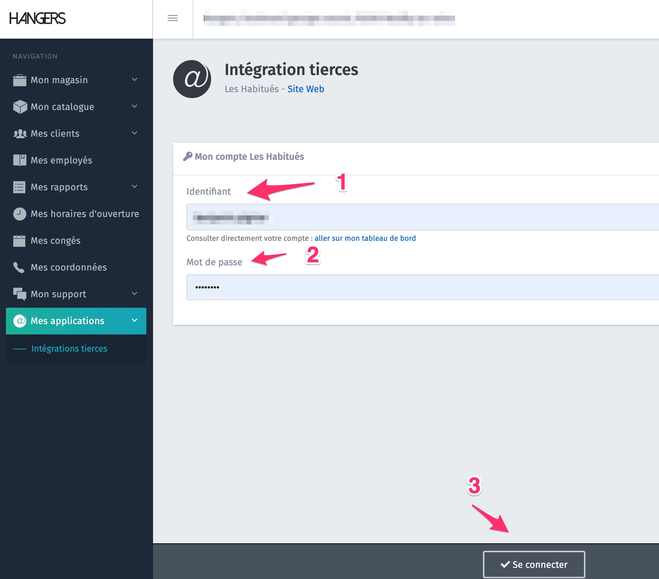Expand Mon support chevron
The image size is (659, 579).
[134, 294]
